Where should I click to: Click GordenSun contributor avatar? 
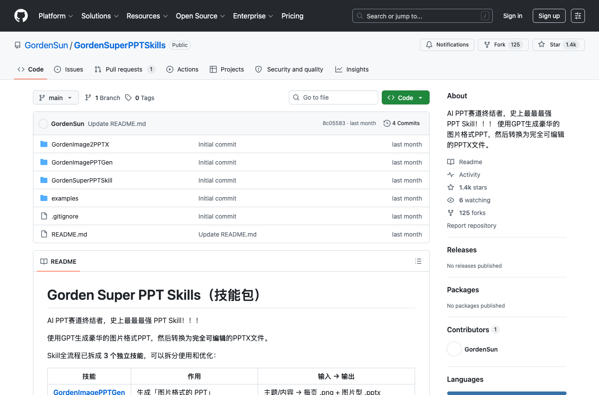coord(454,349)
